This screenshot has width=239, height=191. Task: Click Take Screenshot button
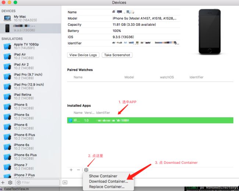point(117,55)
